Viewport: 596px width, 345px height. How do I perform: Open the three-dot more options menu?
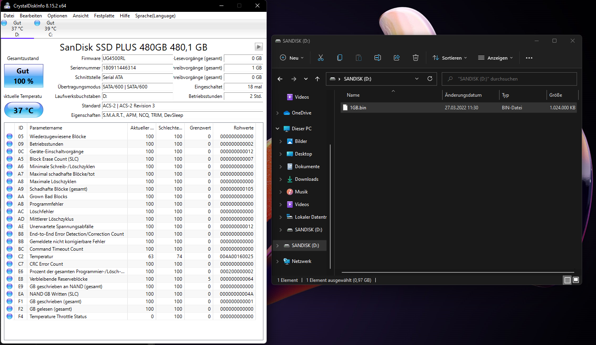tap(529, 58)
